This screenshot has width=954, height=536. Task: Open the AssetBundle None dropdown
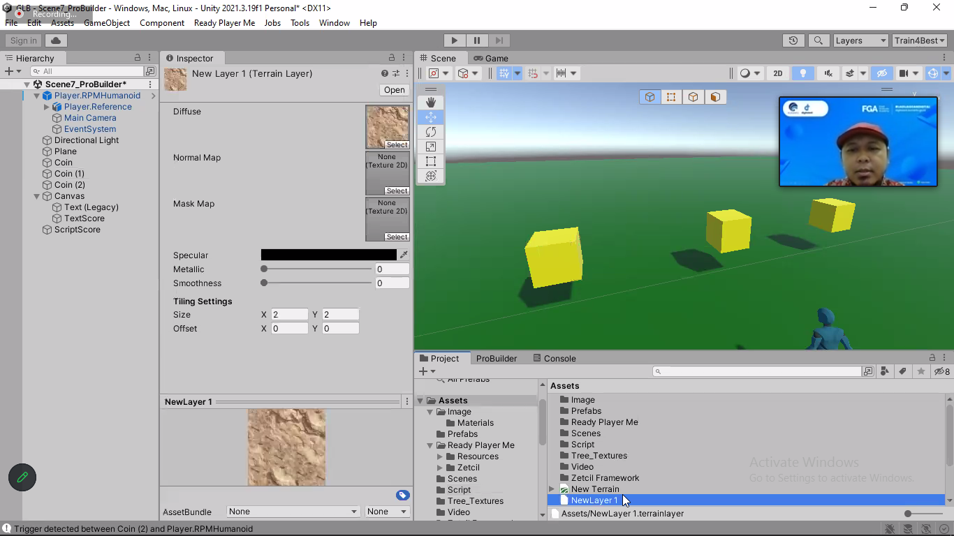tap(292, 512)
